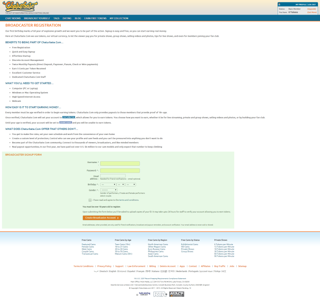Image resolution: width=320 pixels, height=306 pixels.
Task: Open the Privacy Policy footer link
Action: click(x=104, y=266)
